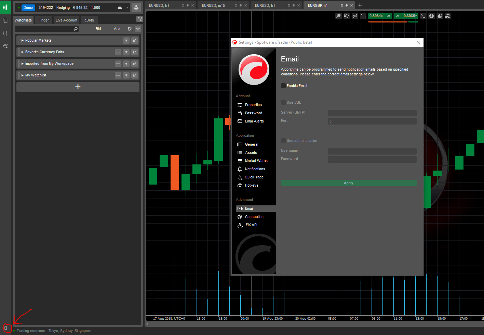Detach the Popular Markets watchlist
The width and height of the screenshot is (484, 335).
[x=134, y=41]
